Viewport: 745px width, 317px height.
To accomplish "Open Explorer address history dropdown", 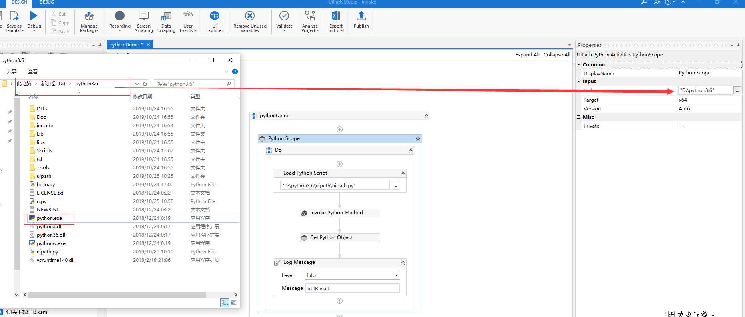I will click(x=137, y=84).
